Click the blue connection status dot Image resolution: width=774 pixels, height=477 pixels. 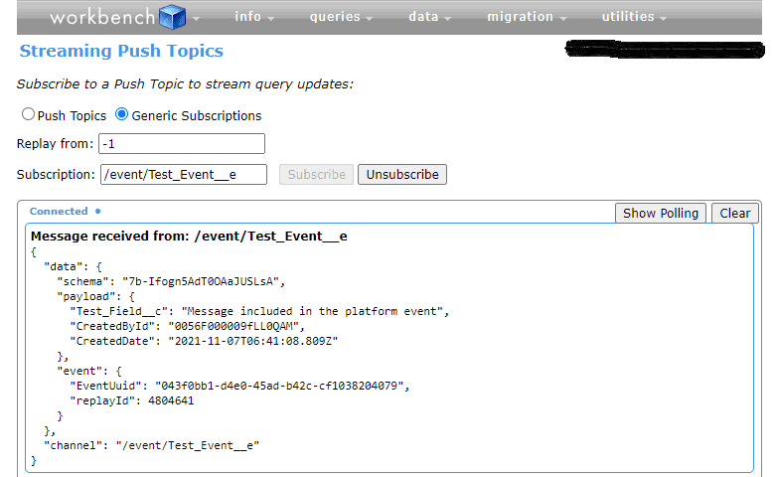click(98, 212)
